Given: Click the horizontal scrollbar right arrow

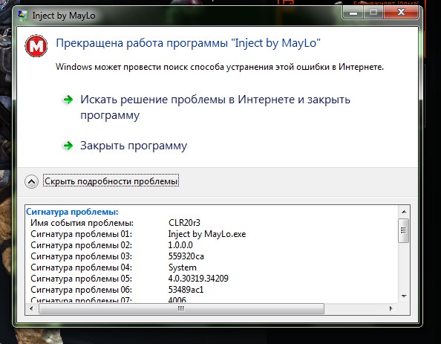Looking at the screenshot, I should [391, 308].
